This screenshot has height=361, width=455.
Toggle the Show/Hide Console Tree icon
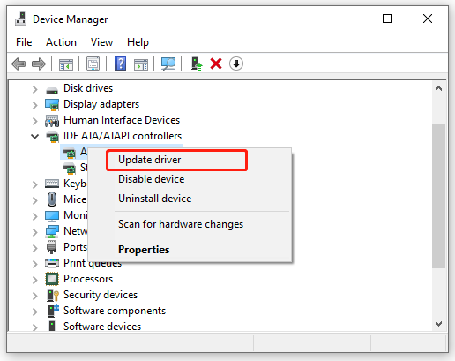point(66,64)
